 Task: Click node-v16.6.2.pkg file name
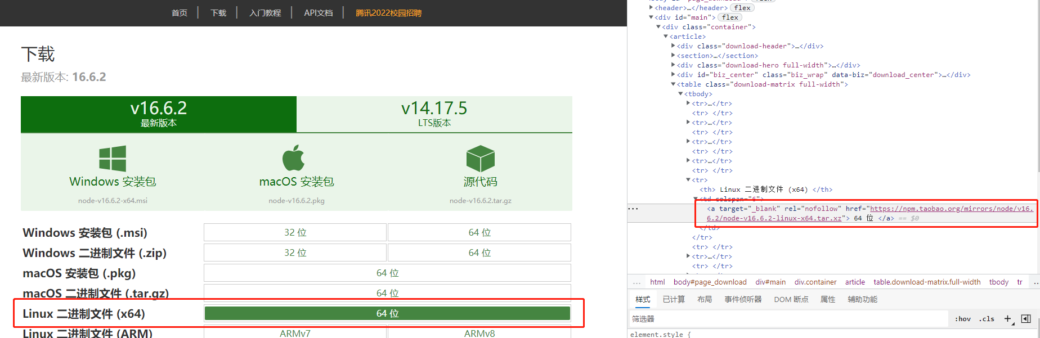297,200
